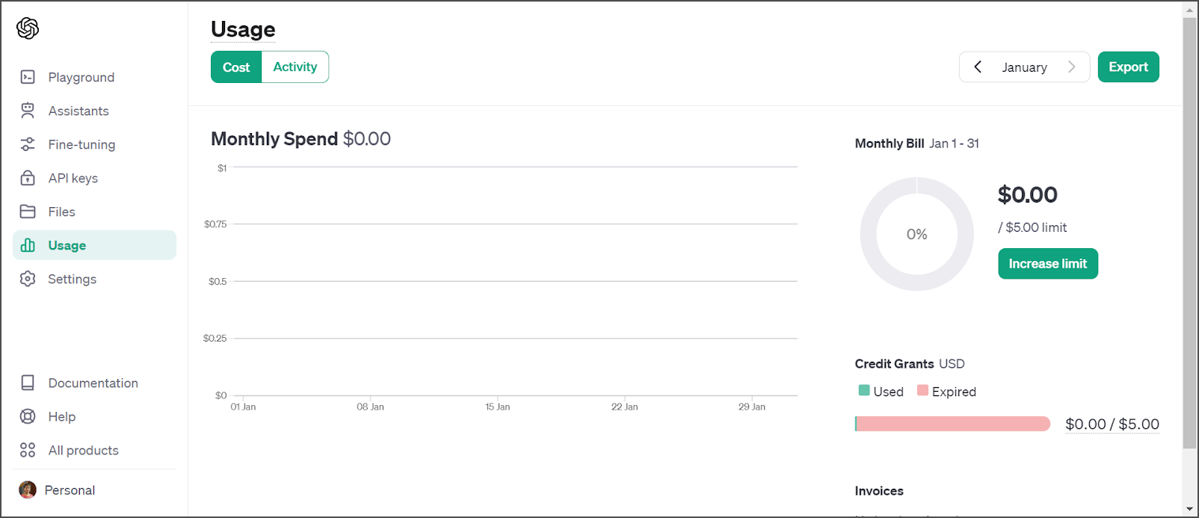Viewport: 1199px width, 518px height.
Task: Click the Assistants robot icon
Action: [28, 111]
